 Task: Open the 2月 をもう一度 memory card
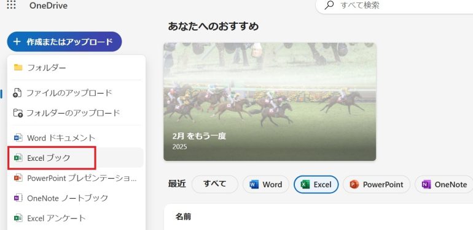(270, 102)
